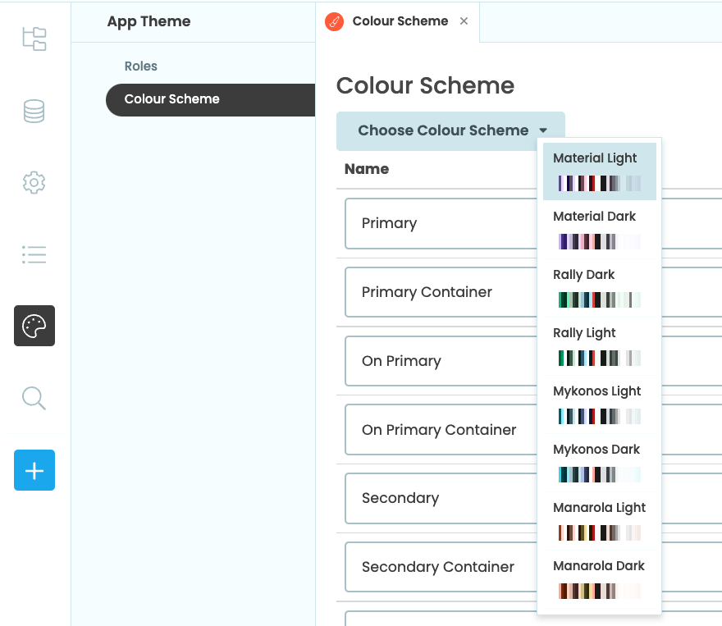Select the Manarola Light colour scheme
This screenshot has width=722, height=626.
coord(599,519)
